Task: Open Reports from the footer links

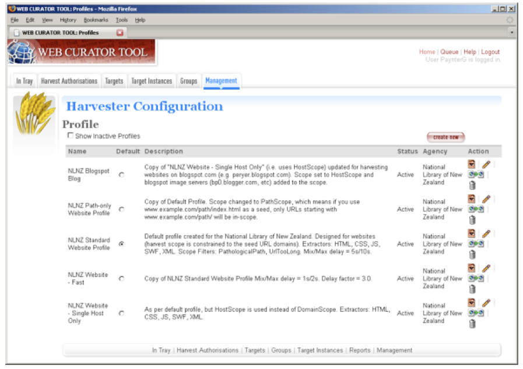Action: point(359,350)
